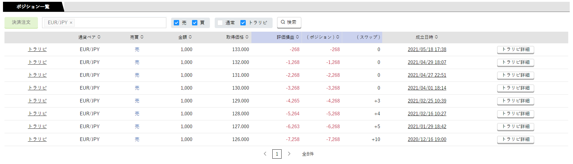Click the 検索 search button
Image resolution: width=573 pixels, height=164 pixels.
tap(289, 22)
